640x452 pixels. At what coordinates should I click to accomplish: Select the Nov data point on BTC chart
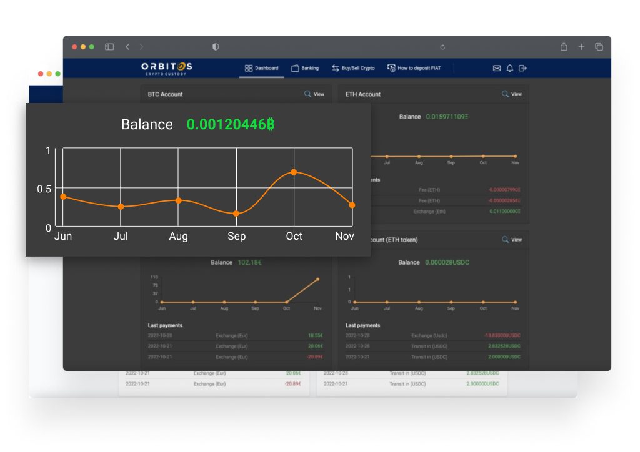pos(352,205)
